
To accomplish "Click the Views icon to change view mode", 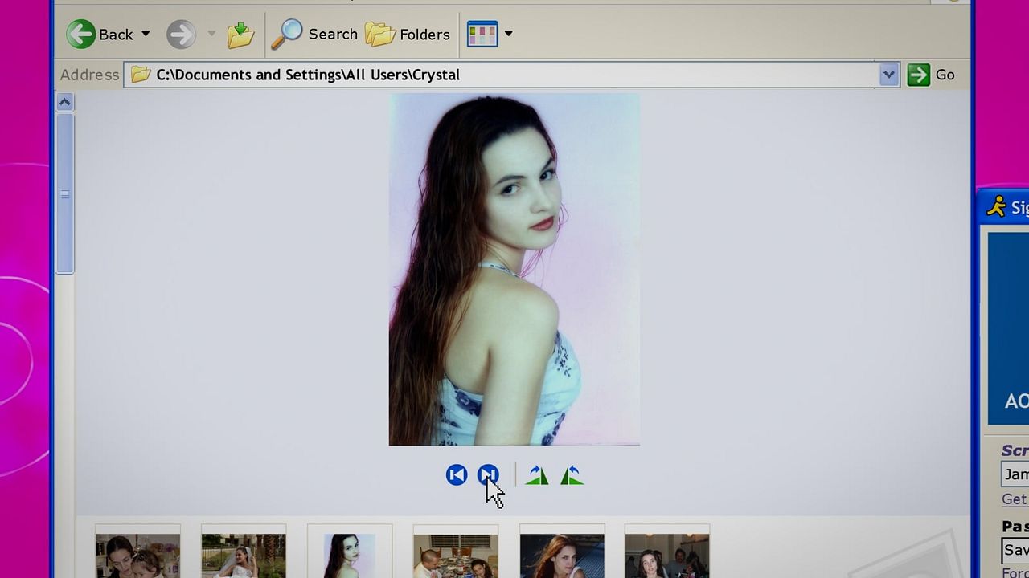I will 482,34.
